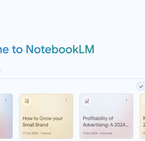Open three-dot menu on the partially visible left card
Viewport: 145px width, 141px height.
[x=6, y=100]
